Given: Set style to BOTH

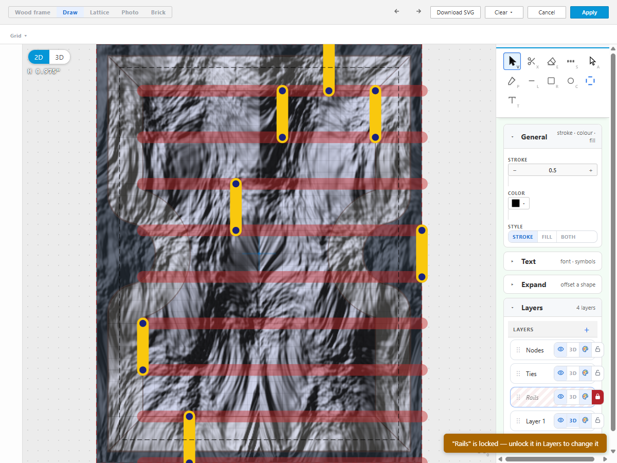Looking at the screenshot, I should pos(568,237).
